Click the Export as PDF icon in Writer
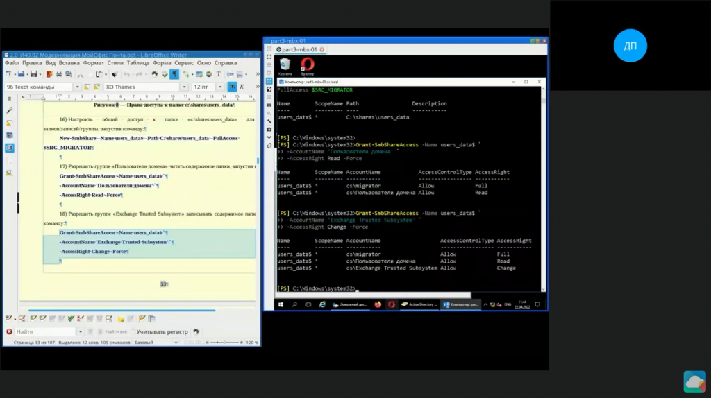The image size is (711, 398). [x=49, y=74]
